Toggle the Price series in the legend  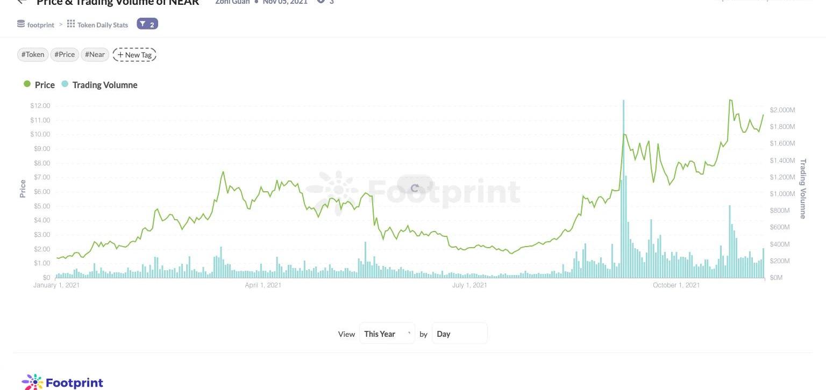click(x=45, y=85)
